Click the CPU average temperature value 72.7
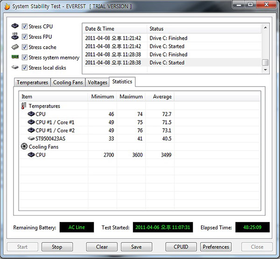Screen dimensions: 280x259 pyautogui.click(x=167, y=114)
